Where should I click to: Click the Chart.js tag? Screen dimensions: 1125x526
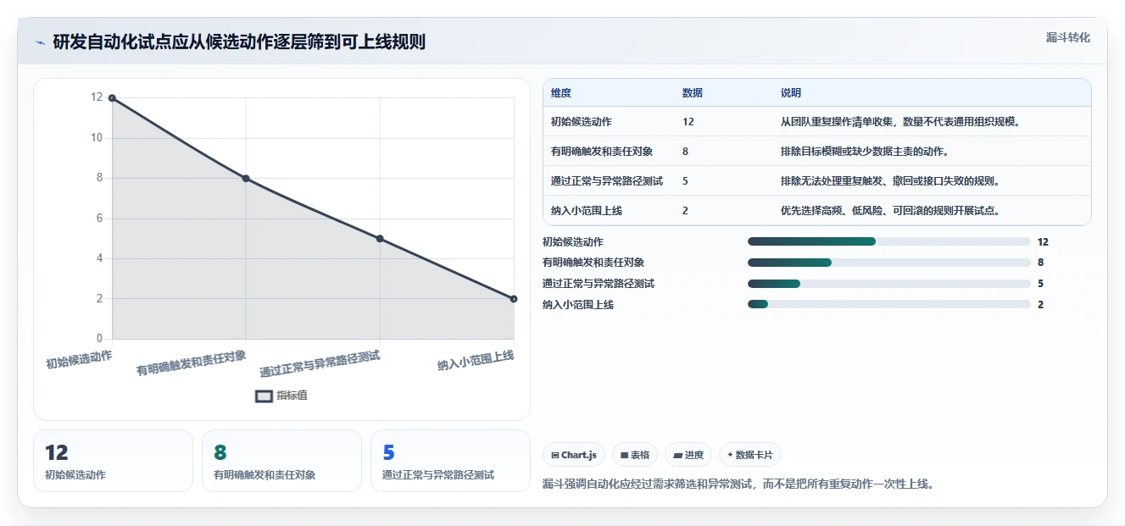(574, 455)
